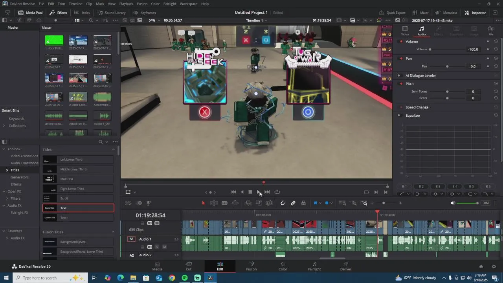503x283 pixels.
Task: Switch to the Color page
Action: pos(283,266)
